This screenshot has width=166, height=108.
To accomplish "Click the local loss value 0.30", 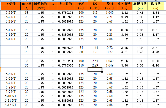I will click(140, 61).
